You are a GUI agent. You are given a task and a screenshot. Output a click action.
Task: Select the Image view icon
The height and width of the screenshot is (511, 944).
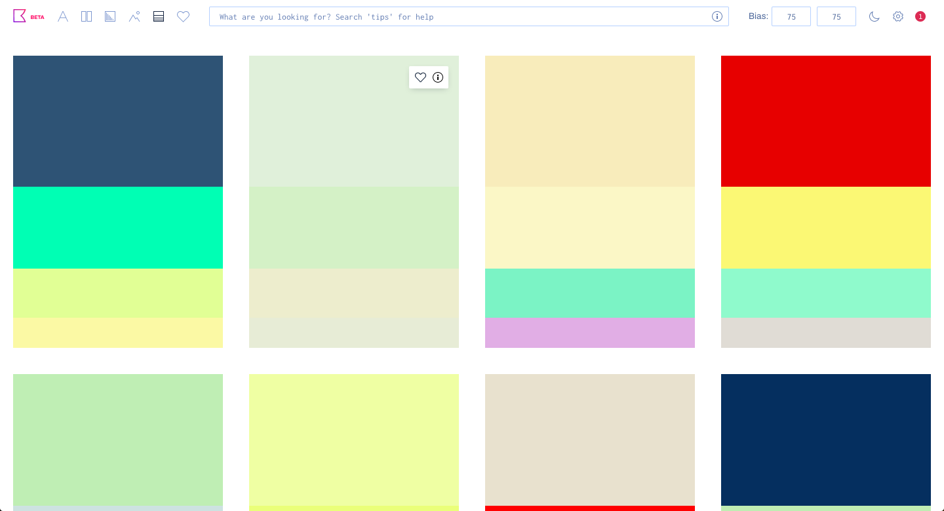(x=134, y=16)
